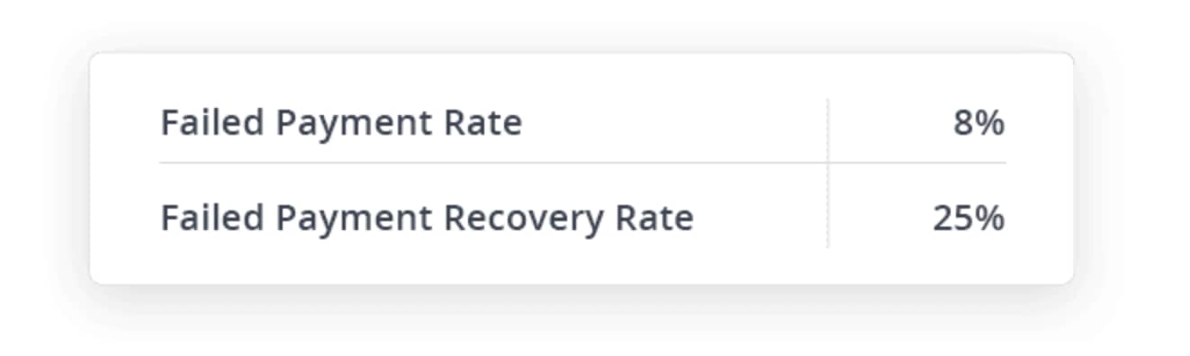Click the digit 8 in first row
This screenshot has width=1190, height=356.
(963, 123)
